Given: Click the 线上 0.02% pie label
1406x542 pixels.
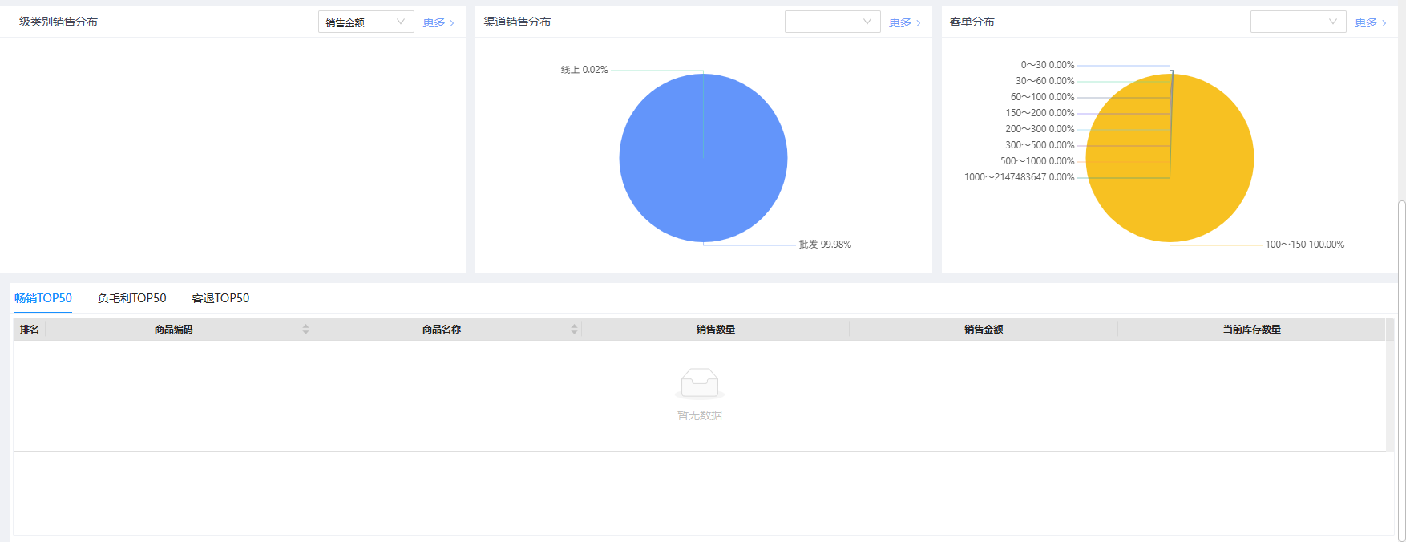Looking at the screenshot, I should tap(584, 70).
